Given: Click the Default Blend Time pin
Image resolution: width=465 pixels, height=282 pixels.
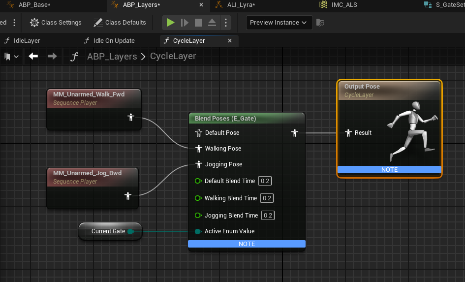Looking at the screenshot, I should 198,181.
